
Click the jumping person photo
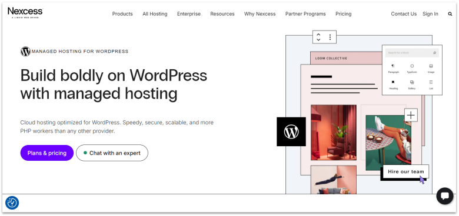(x=334, y=180)
